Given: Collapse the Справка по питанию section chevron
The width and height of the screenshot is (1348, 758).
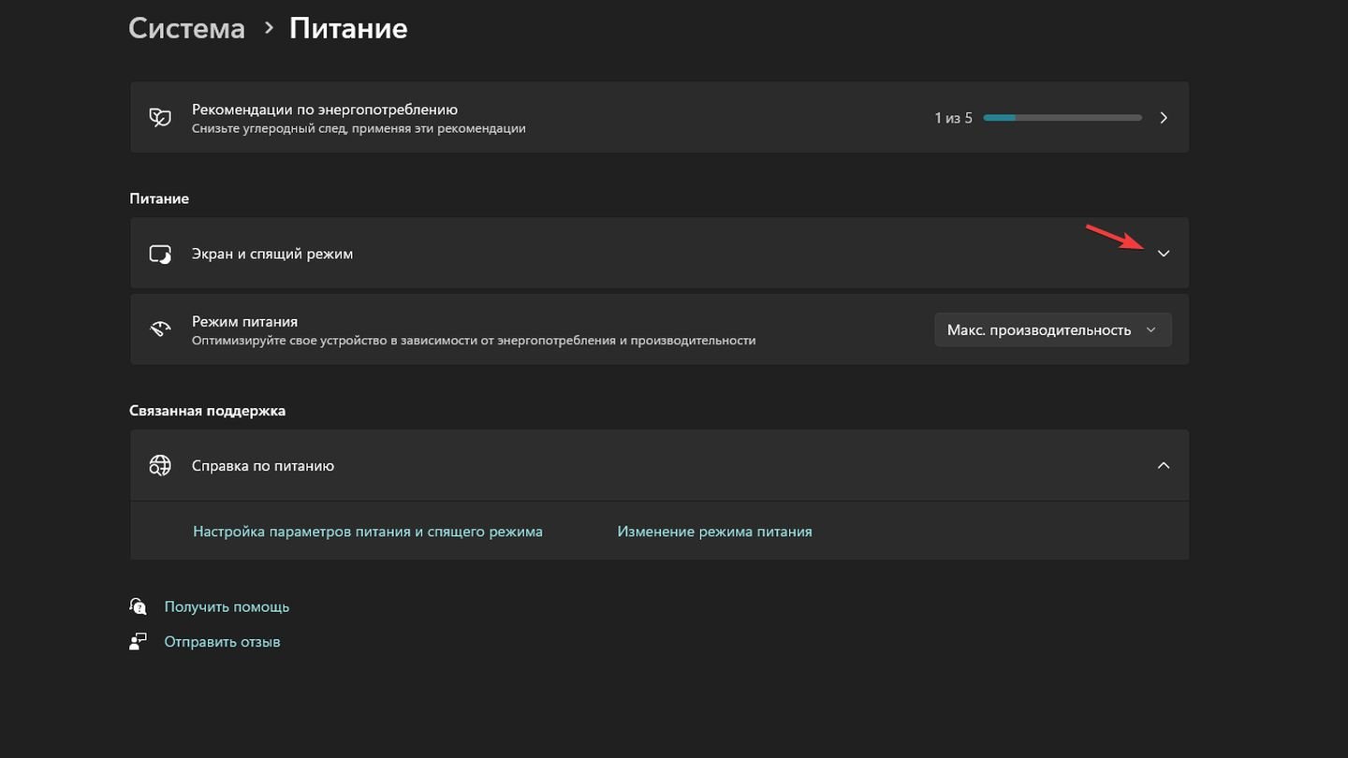Looking at the screenshot, I should pos(1164,465).
